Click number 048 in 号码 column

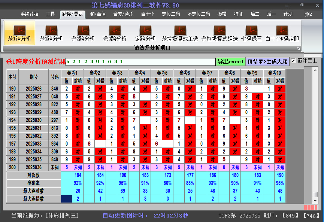[x=55, y=97]
